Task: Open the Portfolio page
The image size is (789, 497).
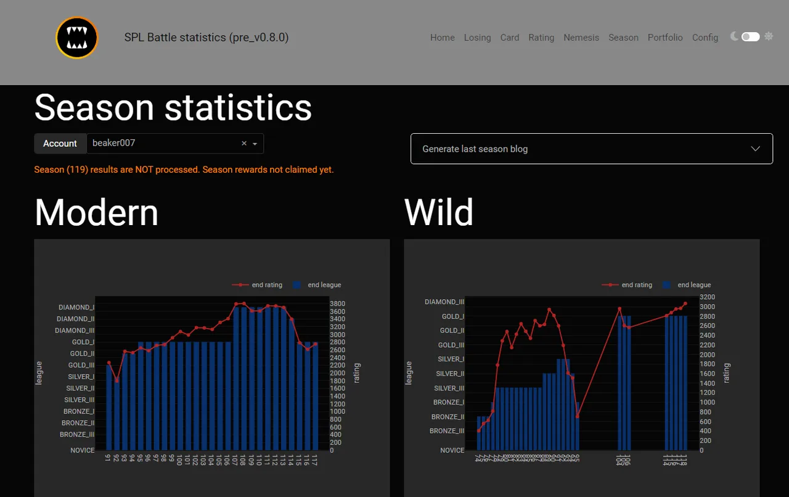Action: [x=665, y=38]
